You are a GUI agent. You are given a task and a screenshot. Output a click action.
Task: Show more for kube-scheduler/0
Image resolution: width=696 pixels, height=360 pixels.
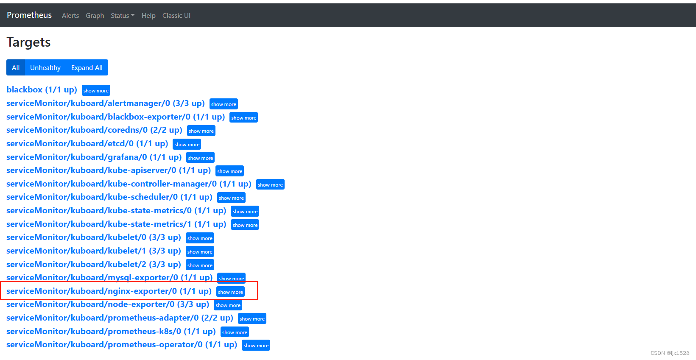[x=231, y=198]
